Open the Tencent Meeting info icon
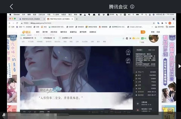 132,7
